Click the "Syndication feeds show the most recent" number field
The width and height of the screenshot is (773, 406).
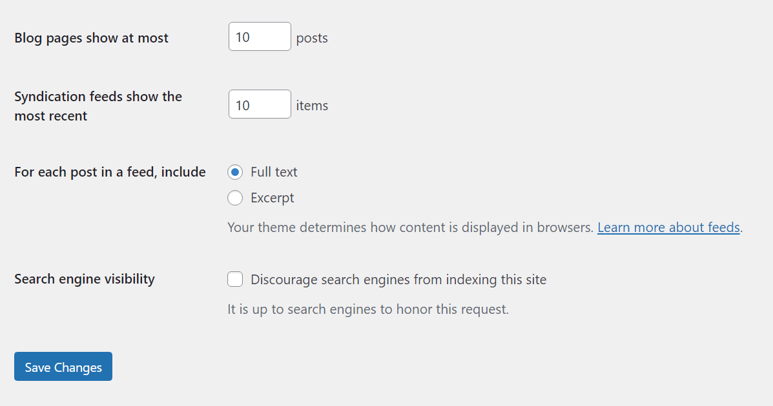point(260,104)
